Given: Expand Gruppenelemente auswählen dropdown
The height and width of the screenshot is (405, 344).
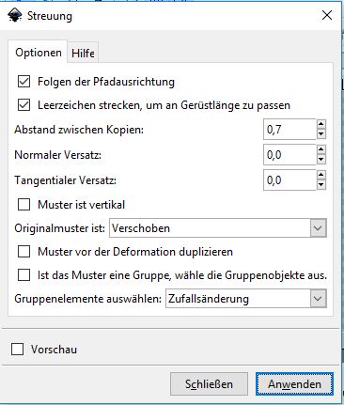Looking at the screenshot, I should click(246, 299).
